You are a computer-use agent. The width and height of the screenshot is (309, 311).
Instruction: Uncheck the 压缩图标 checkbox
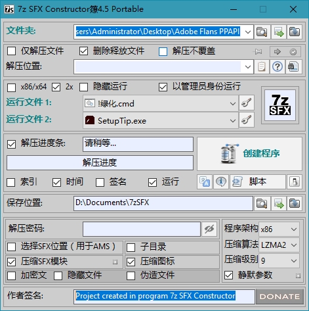(x=131, y=262)
